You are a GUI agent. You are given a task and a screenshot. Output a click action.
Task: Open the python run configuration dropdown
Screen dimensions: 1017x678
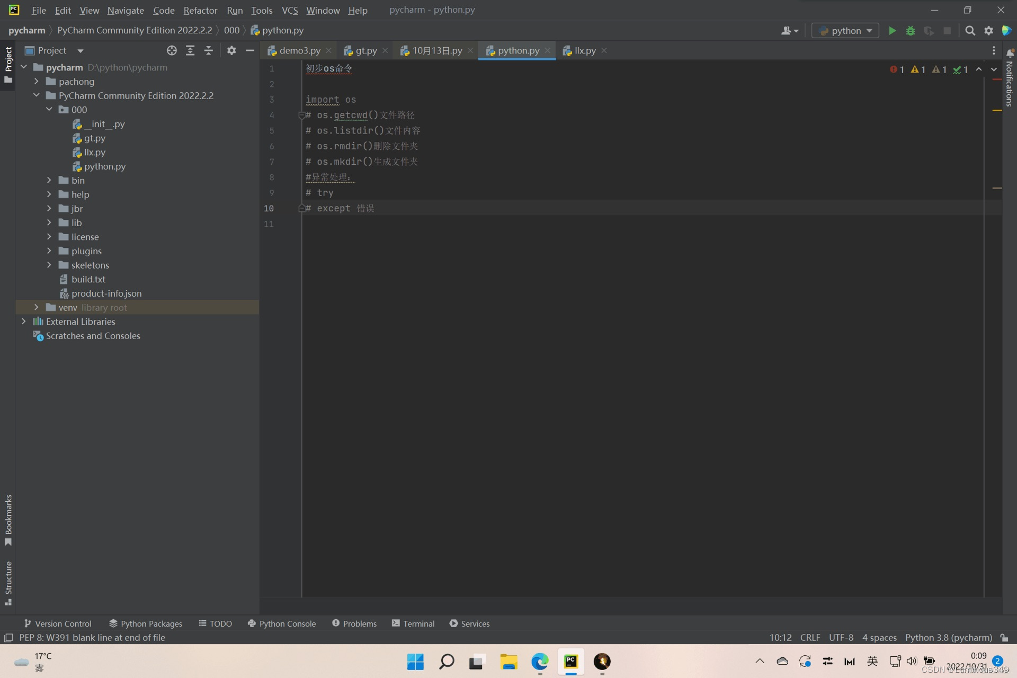(x=845, y=31)
